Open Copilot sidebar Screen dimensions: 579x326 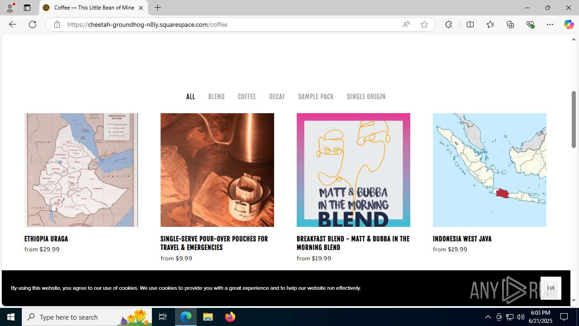click(x=569, y=24)
